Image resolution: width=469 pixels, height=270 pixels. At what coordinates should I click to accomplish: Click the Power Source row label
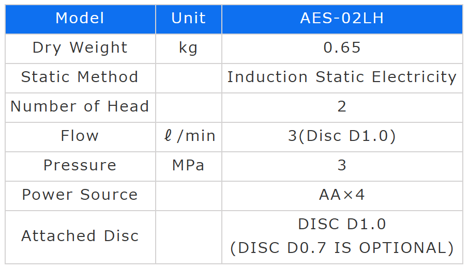point(80,195)
